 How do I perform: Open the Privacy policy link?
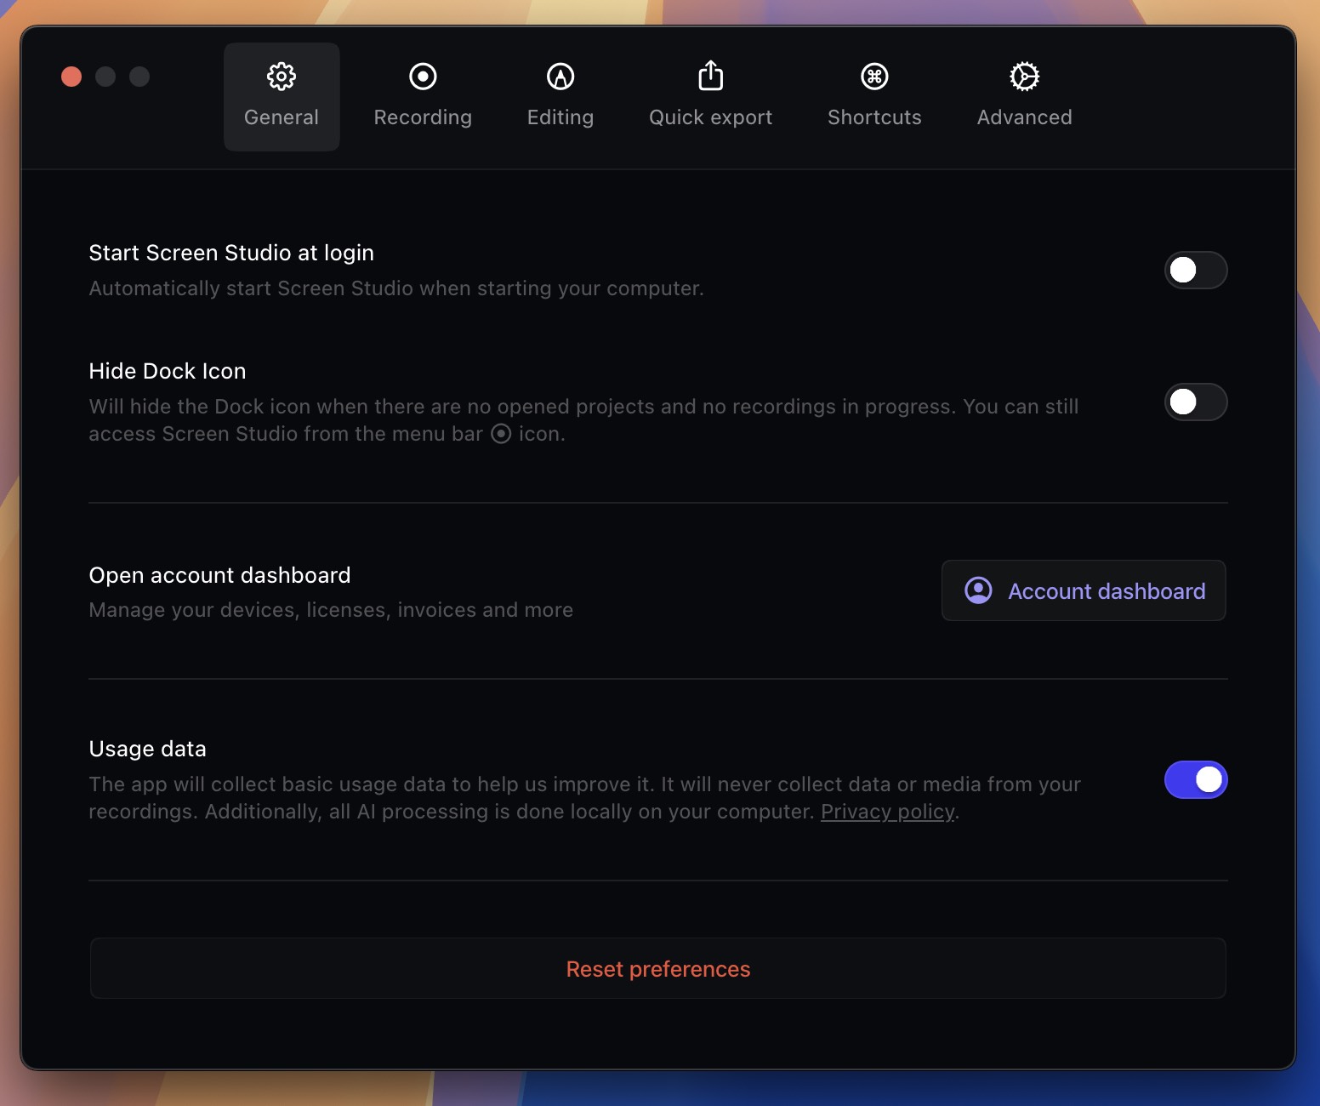[x=887, y=812]
